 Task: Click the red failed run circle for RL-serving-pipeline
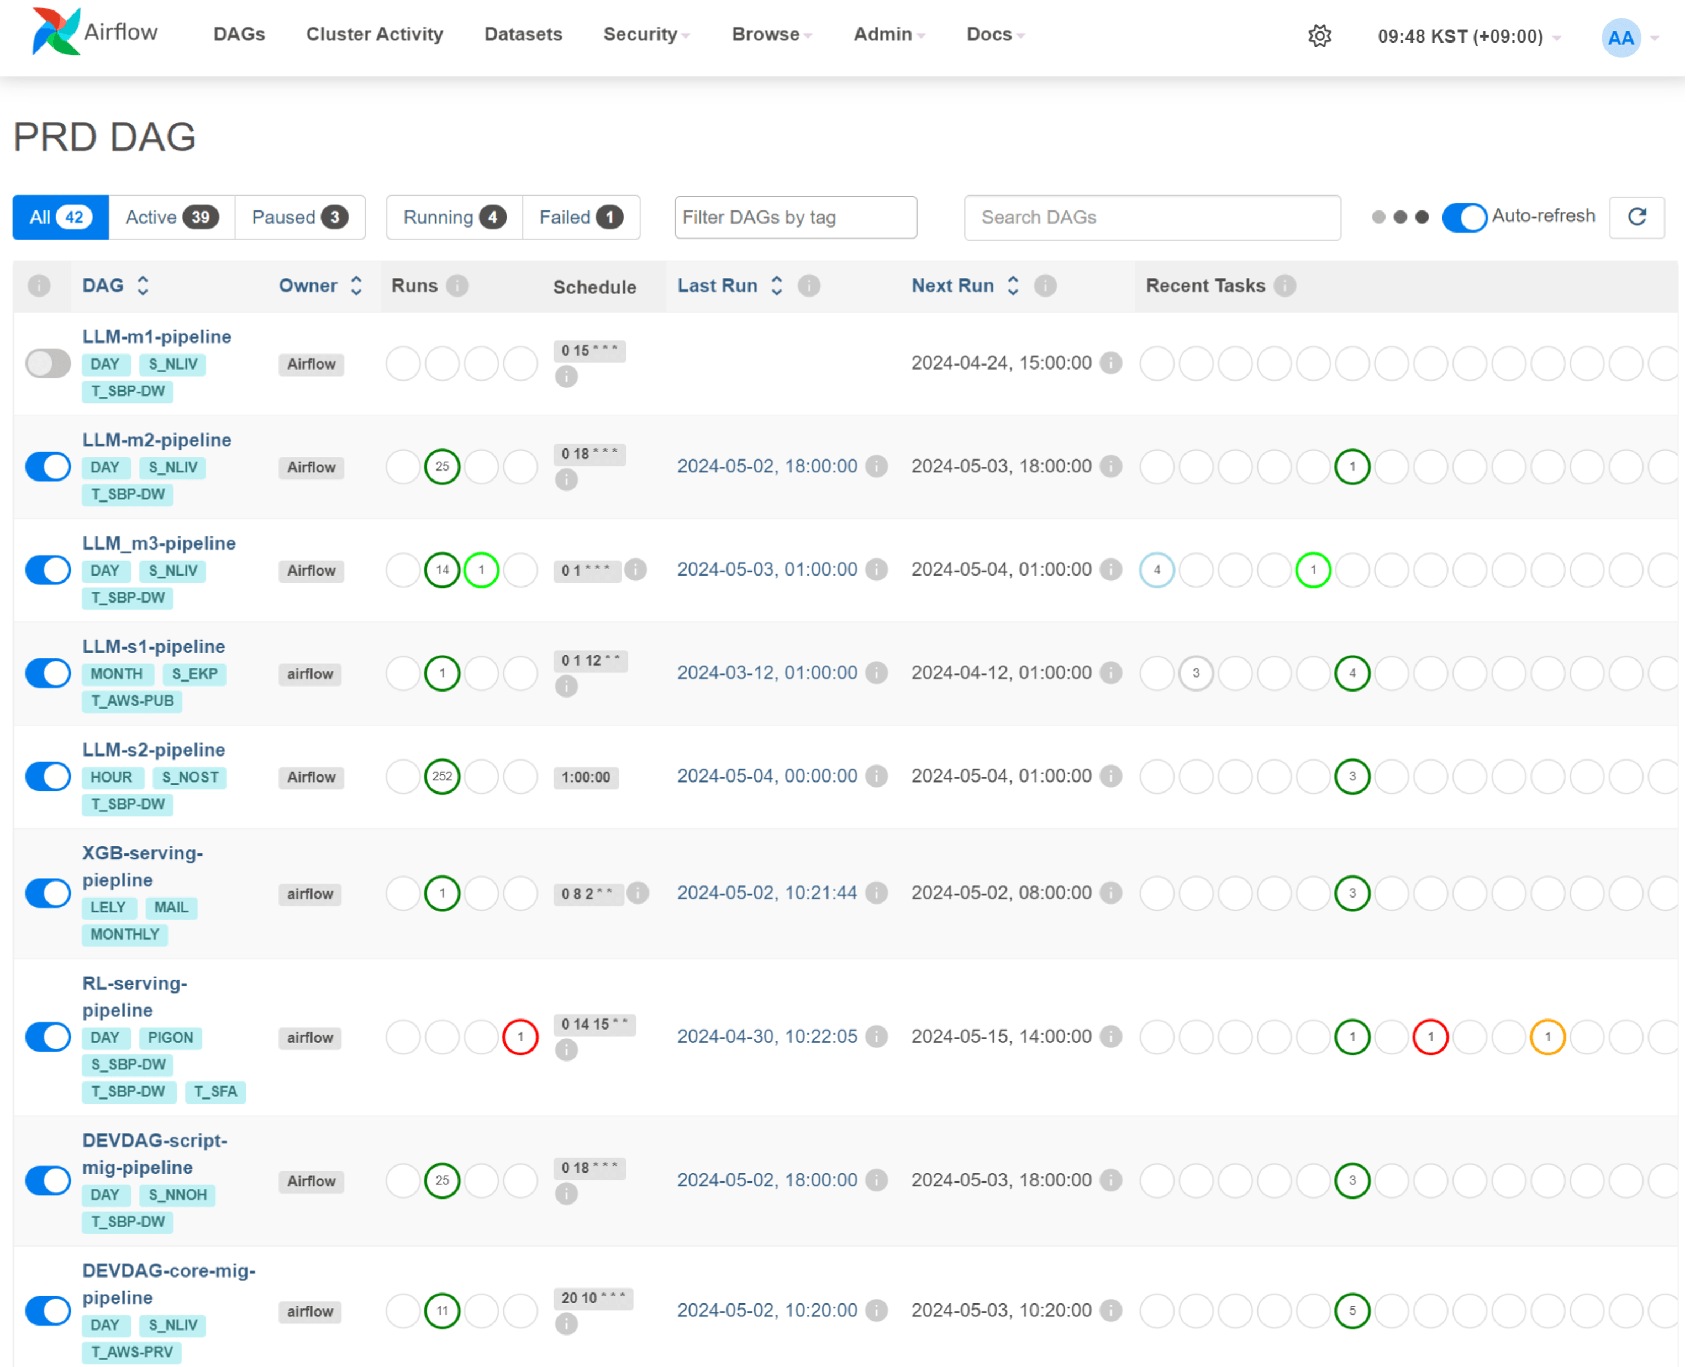click(520, 1037)
